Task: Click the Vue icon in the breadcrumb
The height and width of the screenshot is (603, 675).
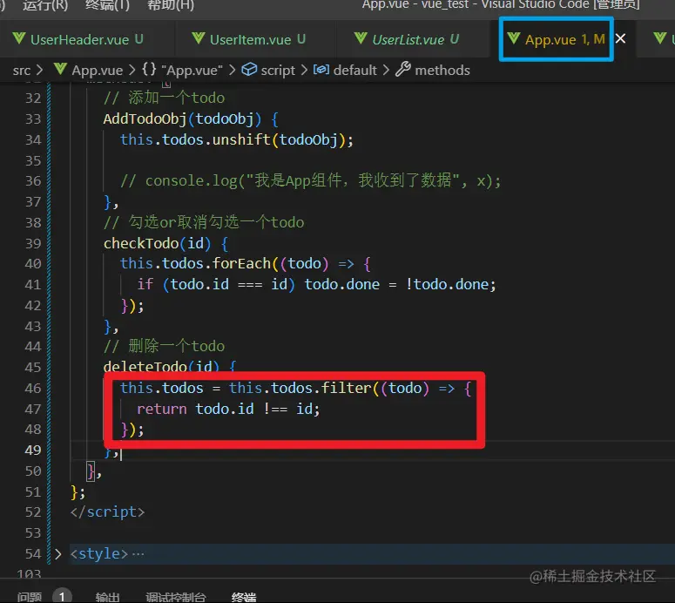Action: pos(60,70)
